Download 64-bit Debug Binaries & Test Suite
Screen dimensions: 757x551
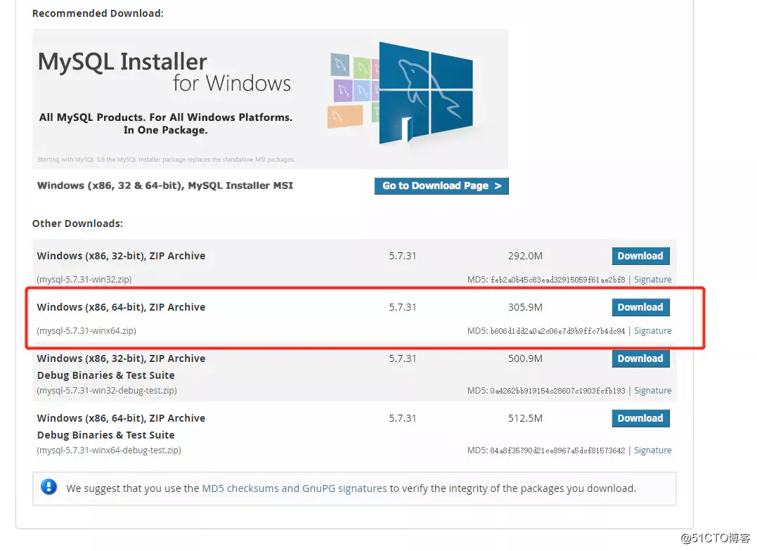pyautogui.click(x=640, y=418)
